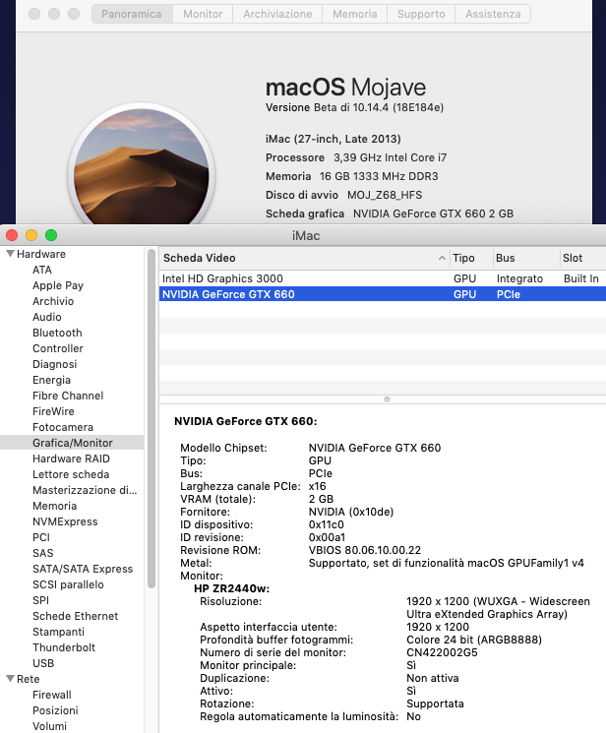The width and height of the screenshot is (606, 733).
Task: Select USB in the sidebar
Action: tap(43, 663)
